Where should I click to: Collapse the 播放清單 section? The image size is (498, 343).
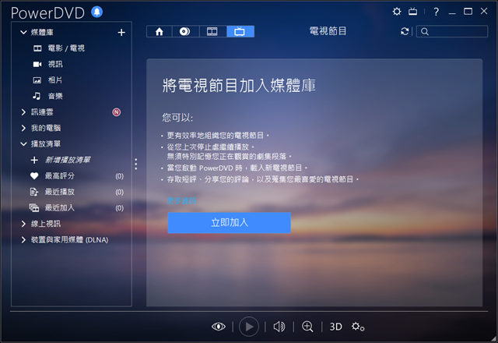tap(23, 143)
